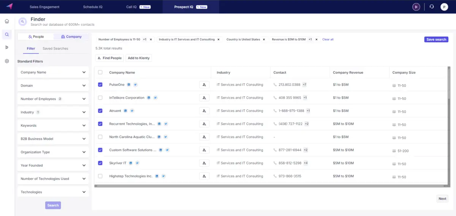Click the headset support icon
Viewport: 456px width, 216px height.
click(x=431, y=7)
